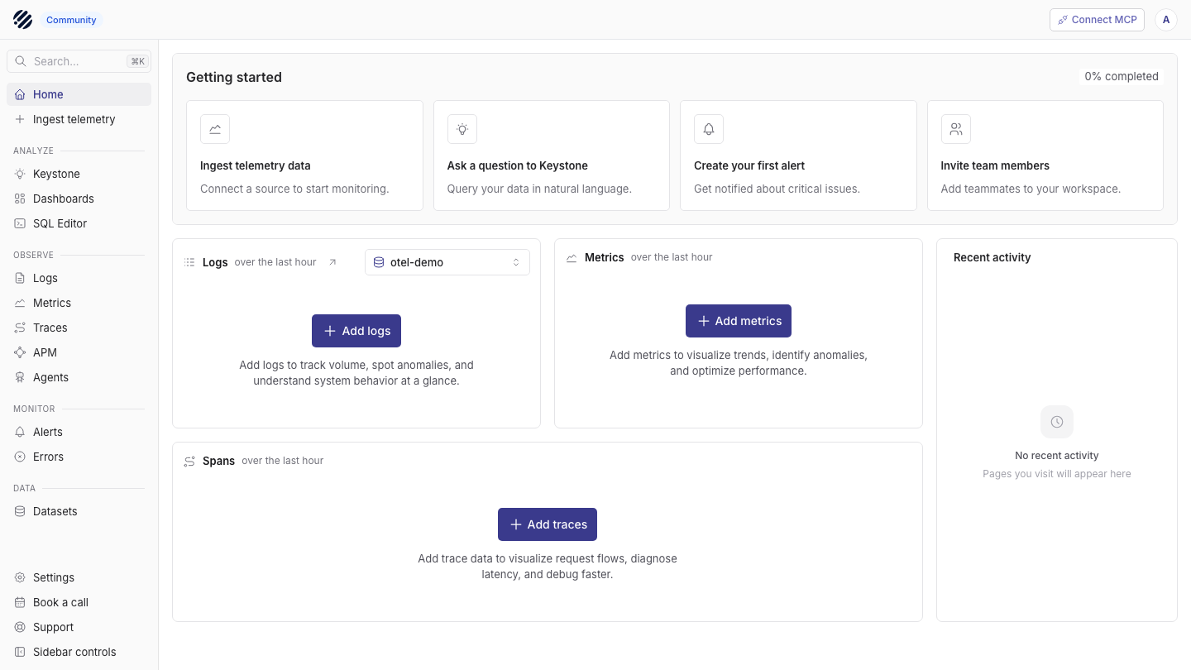Click the striped app logo icon
This screenshot has width=1191, height=670.
[x=22, y=20]
